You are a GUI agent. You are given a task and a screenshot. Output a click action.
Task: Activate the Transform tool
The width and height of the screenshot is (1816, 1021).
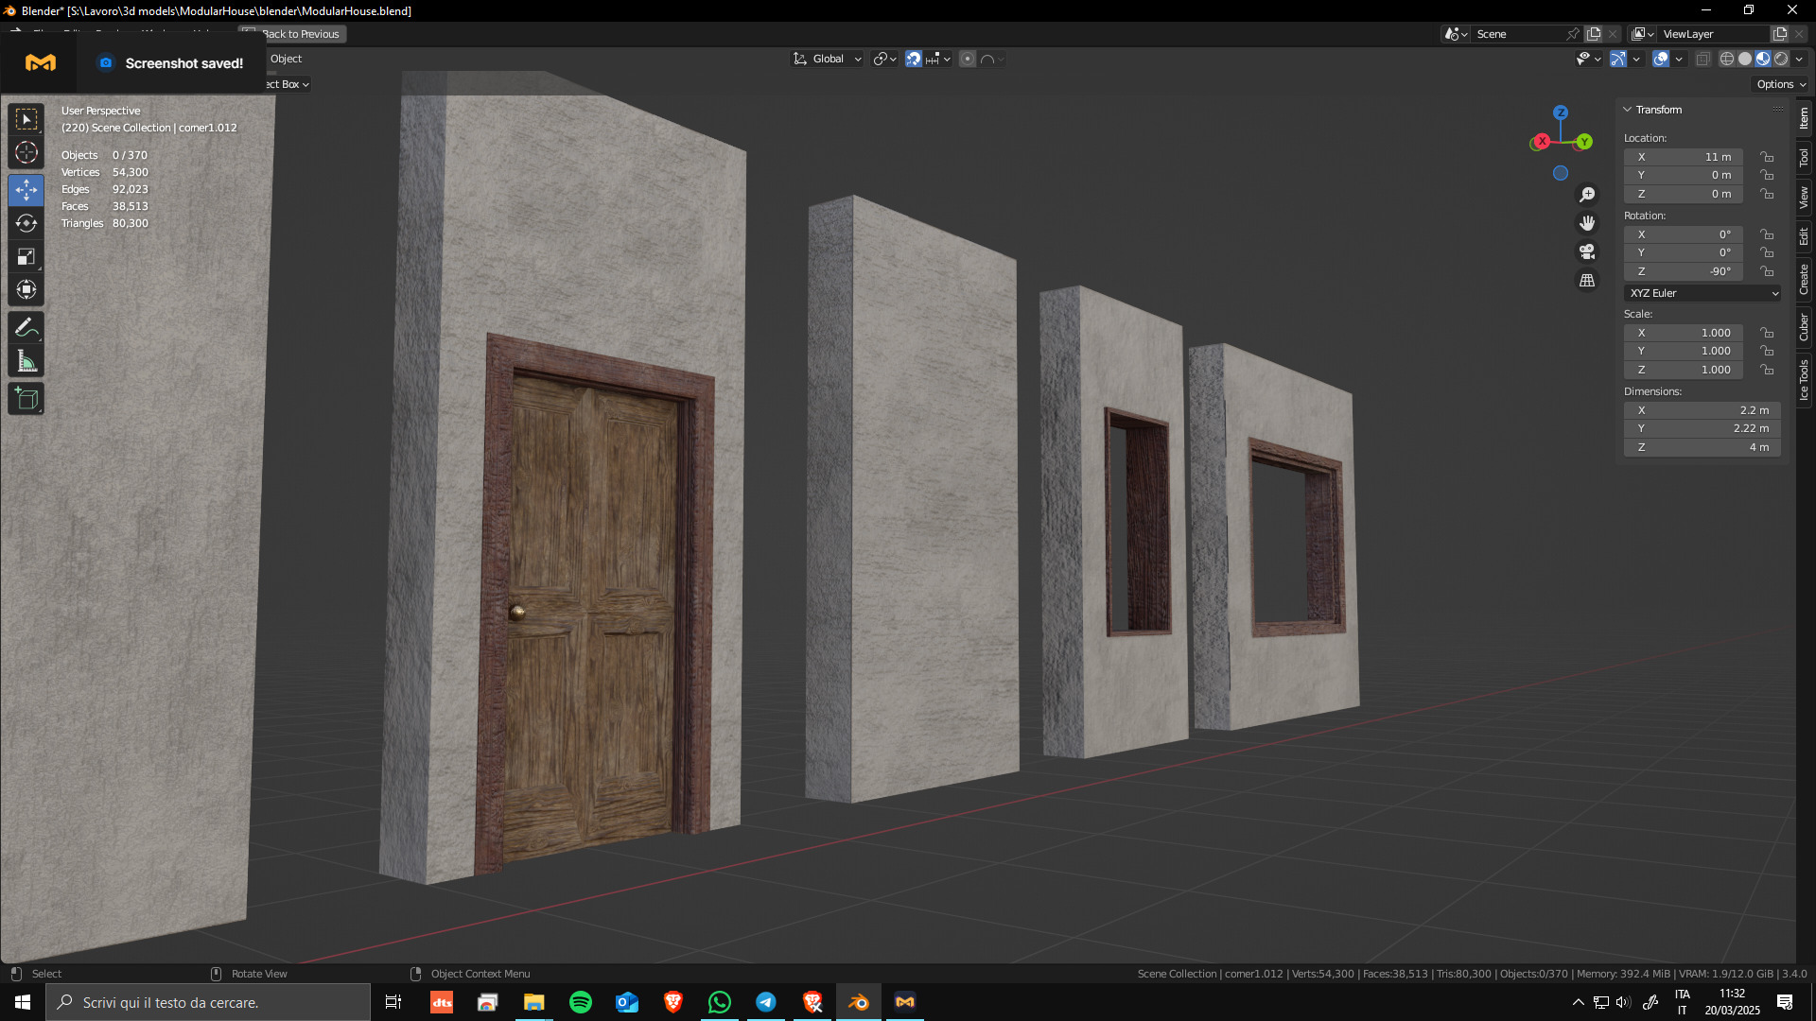point(26,289)
